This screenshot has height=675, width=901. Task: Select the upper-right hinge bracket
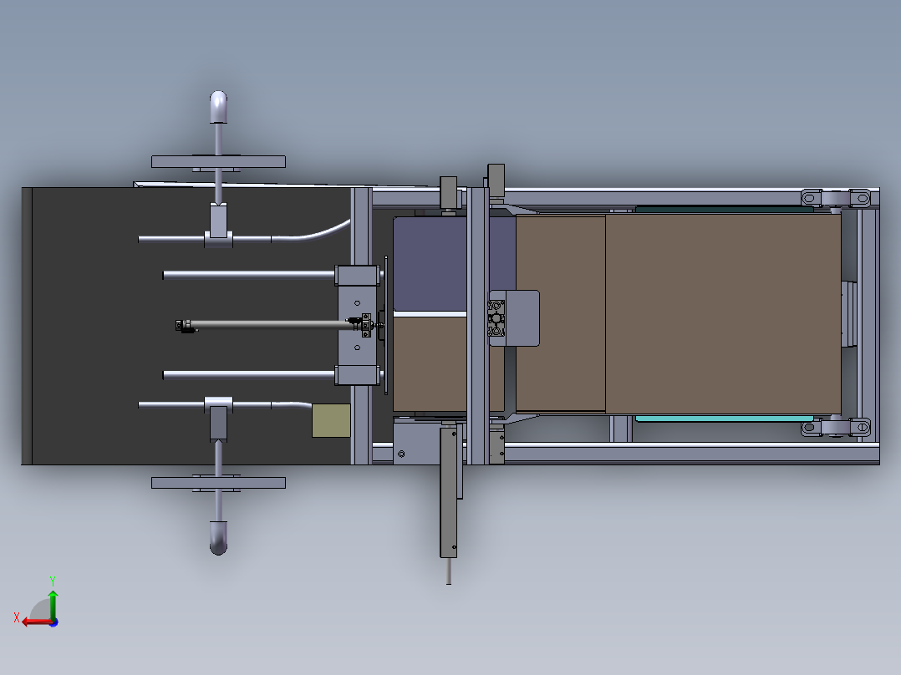[x=836, y=198]
